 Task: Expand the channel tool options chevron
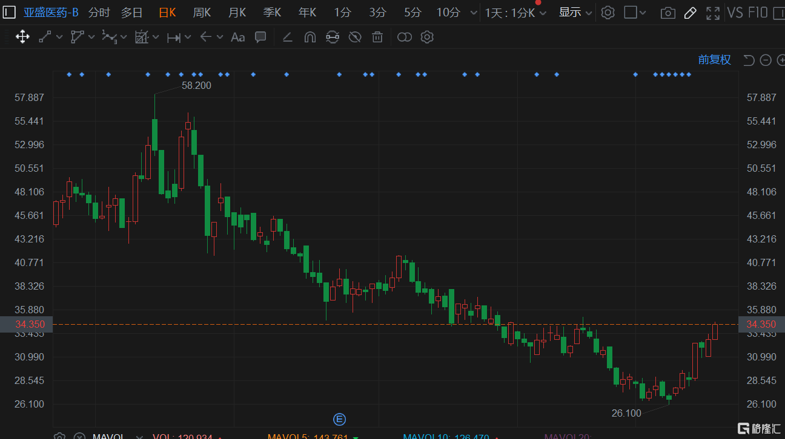pyautogui.click(x=91, y=37)
